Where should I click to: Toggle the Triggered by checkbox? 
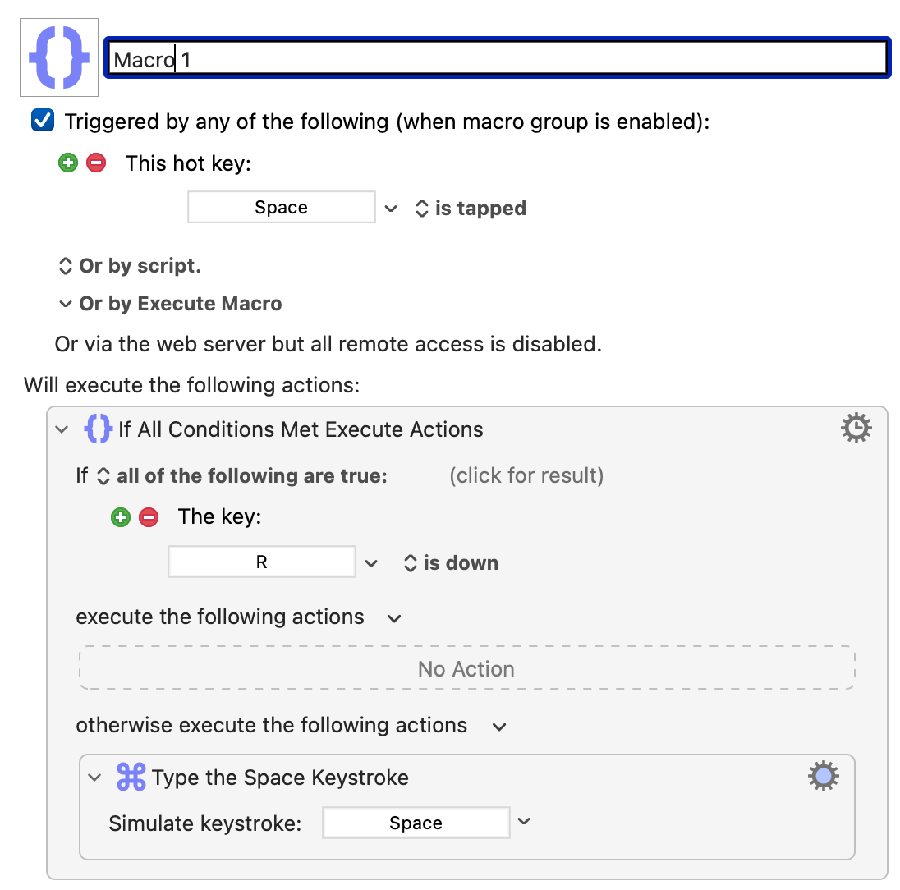[43, 121]
